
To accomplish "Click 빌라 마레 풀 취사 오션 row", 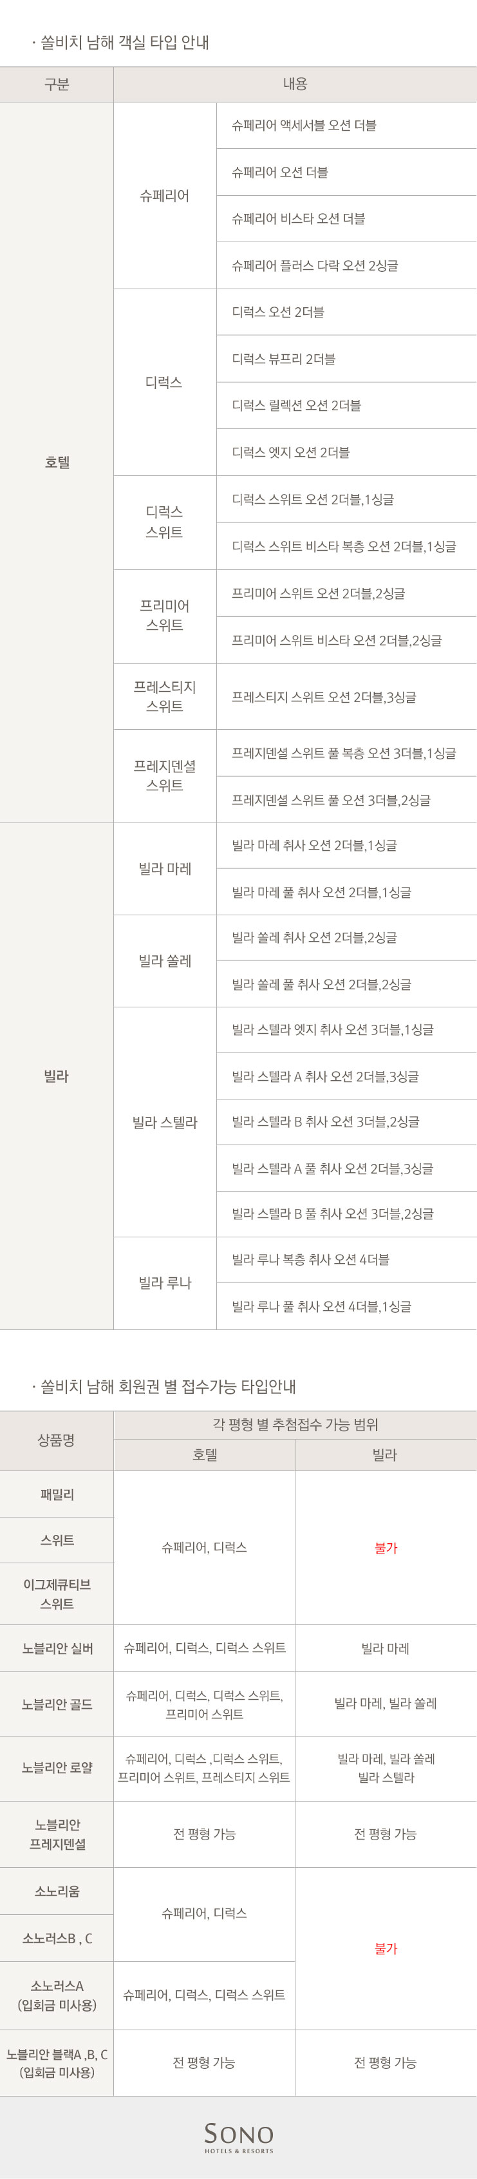I will [347, 891].
